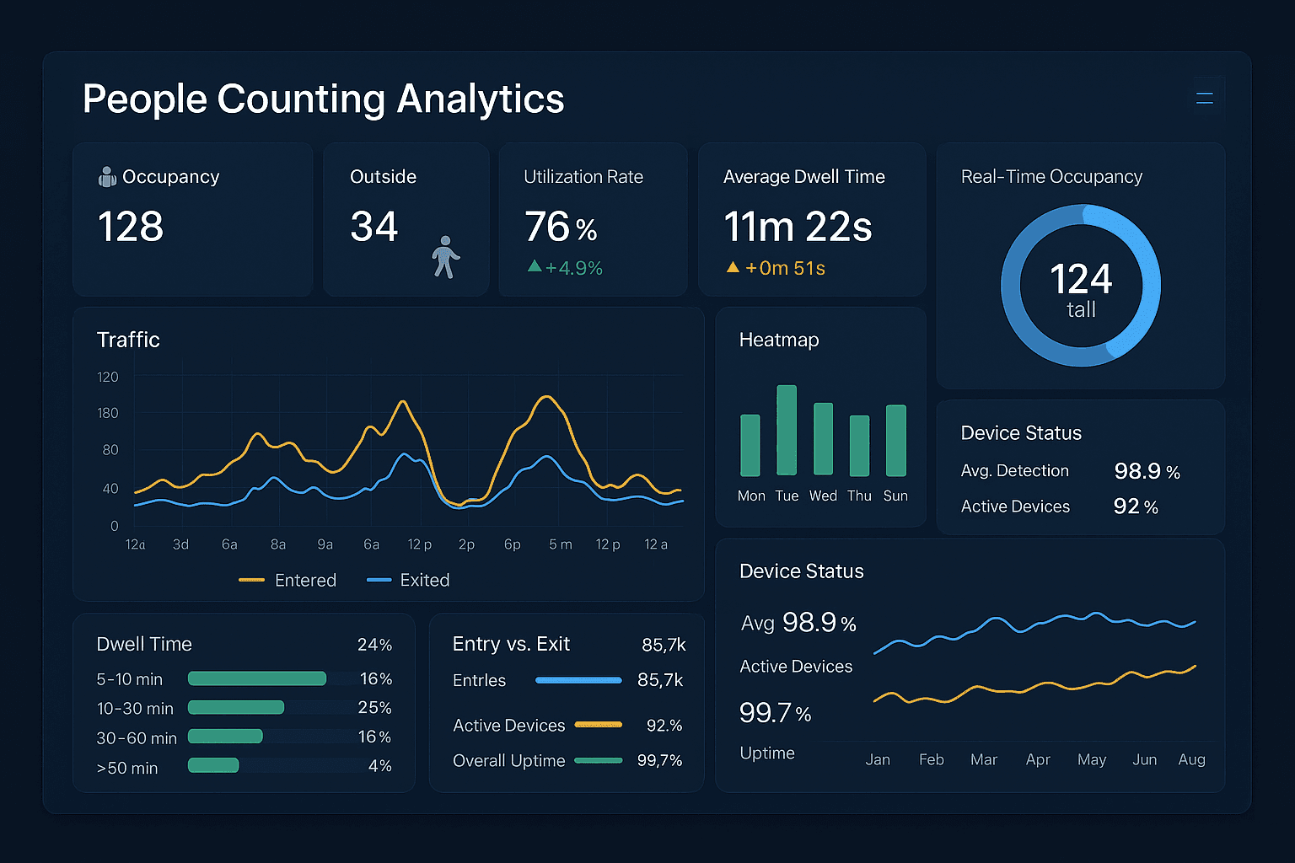Click the green increase arrow under Utilization Rate
The height and width of the screenshot is (863, 1295).
pos(534,266)
